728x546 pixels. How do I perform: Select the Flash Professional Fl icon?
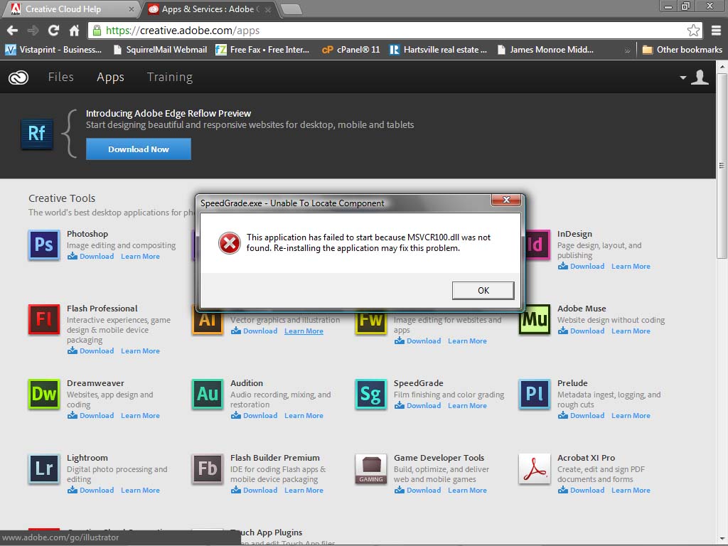(x=43, y=320)
